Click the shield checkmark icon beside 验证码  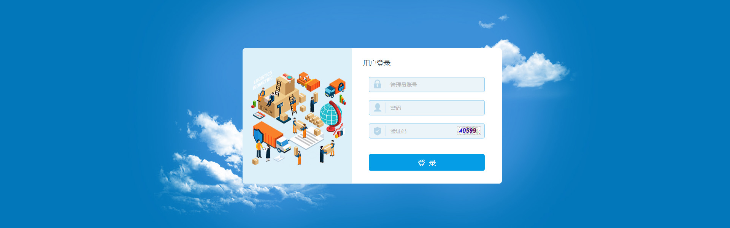point(377,131)
